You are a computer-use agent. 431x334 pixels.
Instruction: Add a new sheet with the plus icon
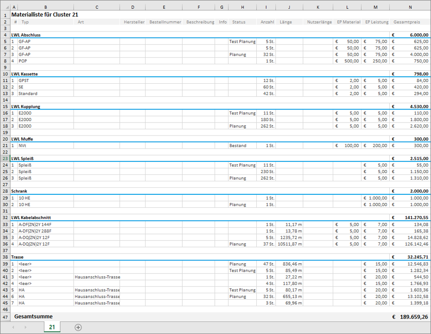(x=78, y=327)
